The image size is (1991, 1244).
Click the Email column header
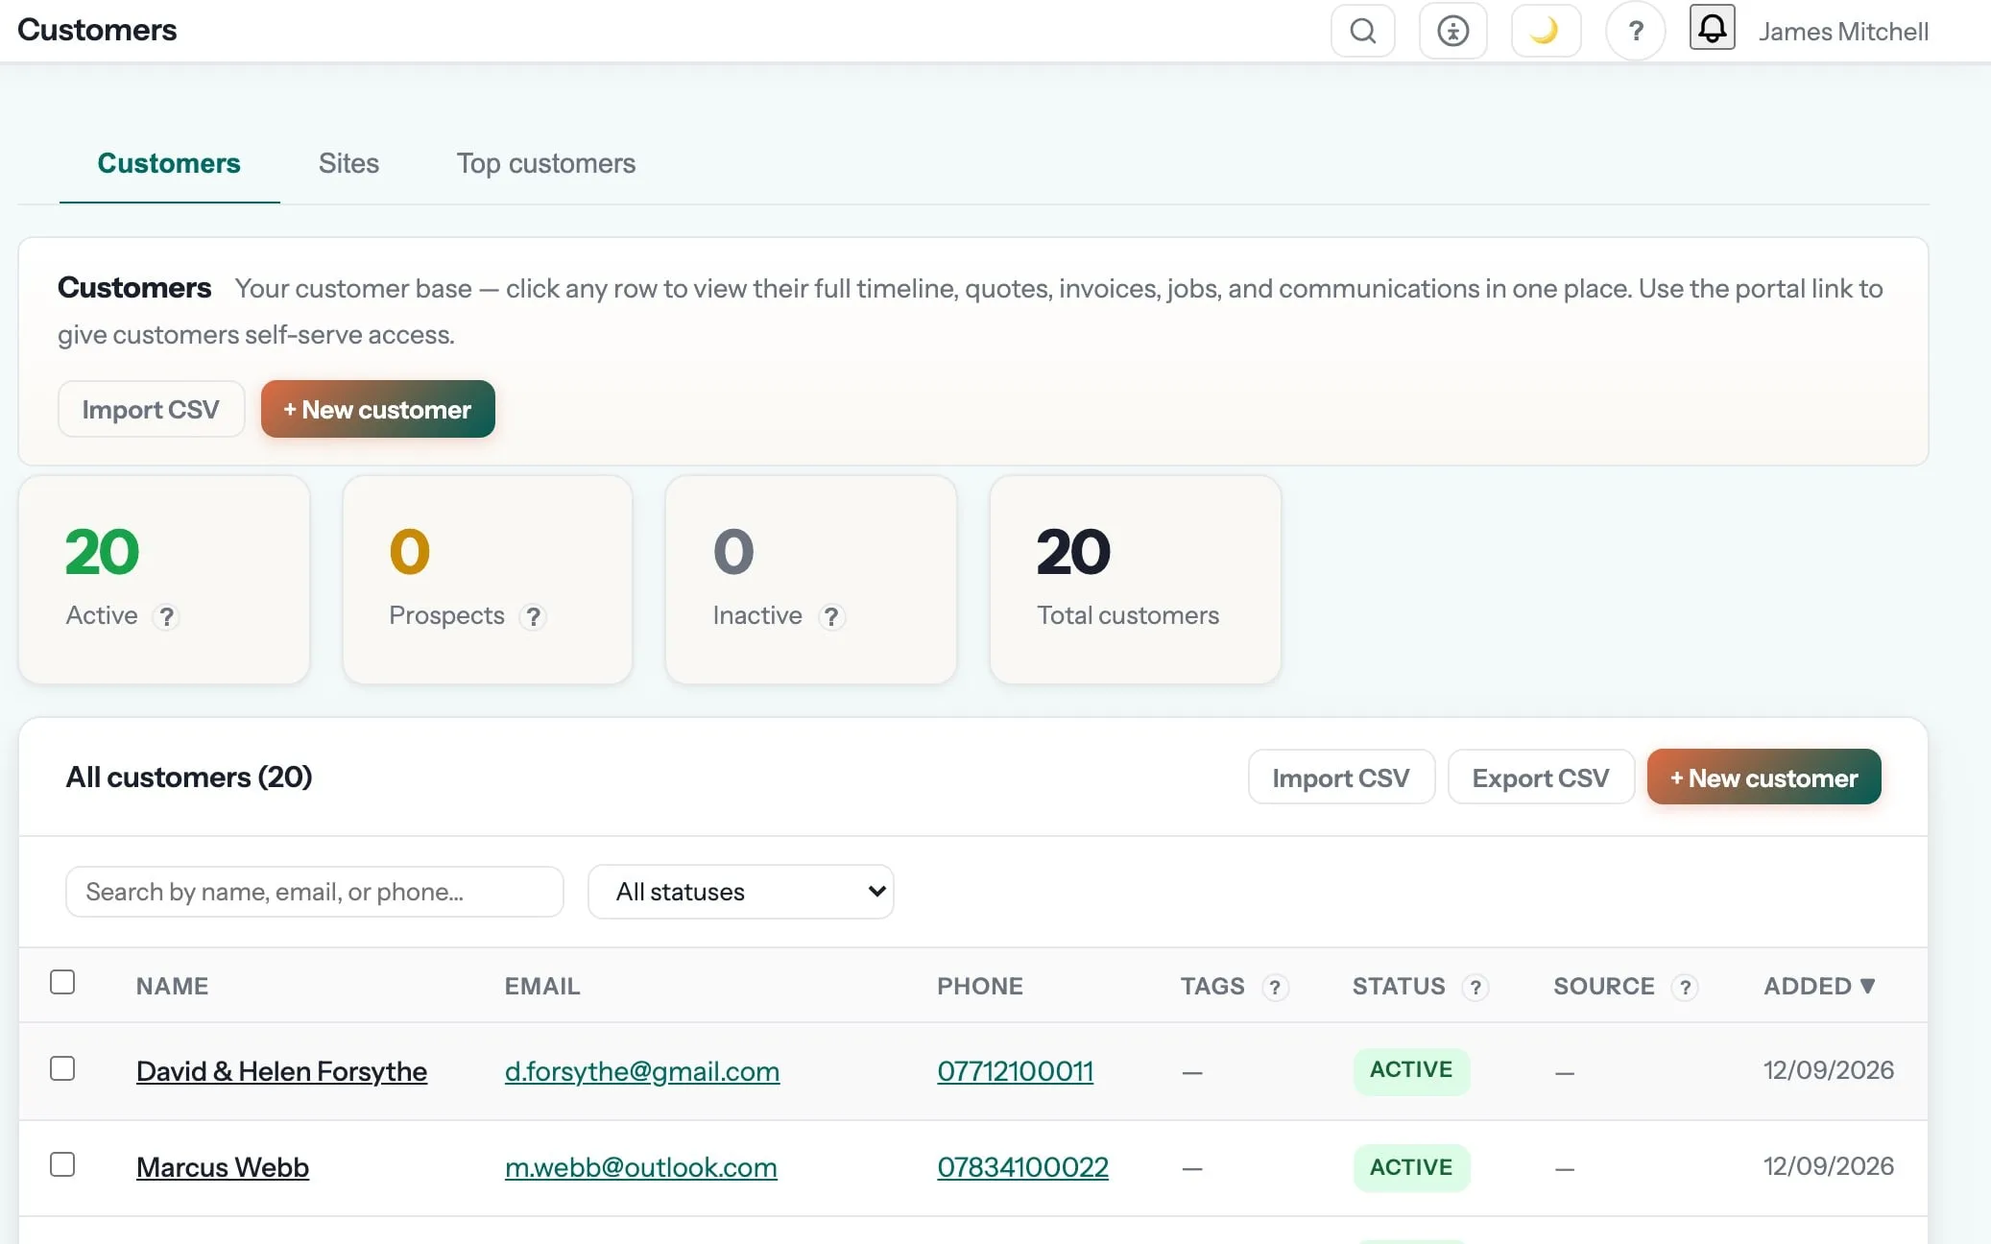(542, 986)
